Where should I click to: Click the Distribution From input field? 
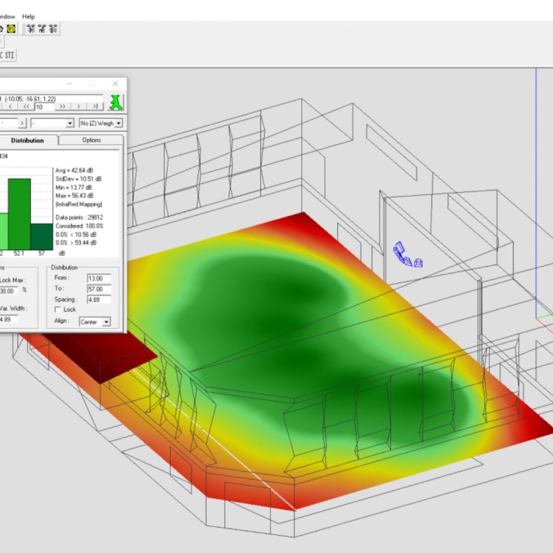pyautogui.click(x=99, y=278)
